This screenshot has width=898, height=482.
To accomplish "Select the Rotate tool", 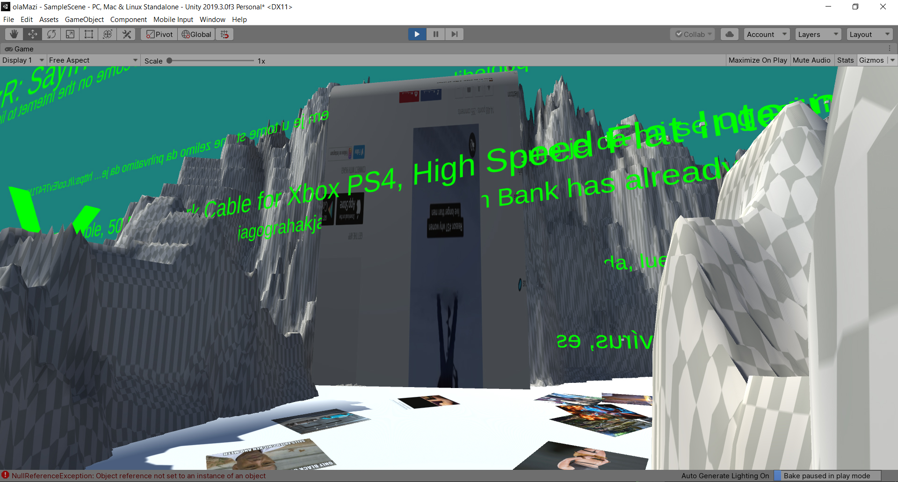I will [x=51, y=34].
